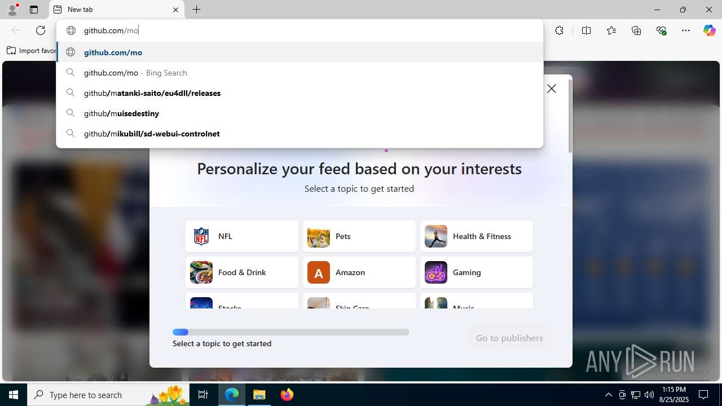Show hidden system tray icons
Image resolution: width=722 pixels, height=406 pixels.
pos(608,395)
